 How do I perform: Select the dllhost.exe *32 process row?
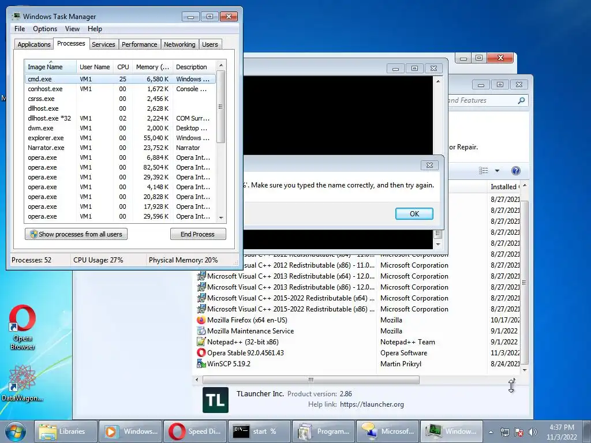(x=120, y=118)
